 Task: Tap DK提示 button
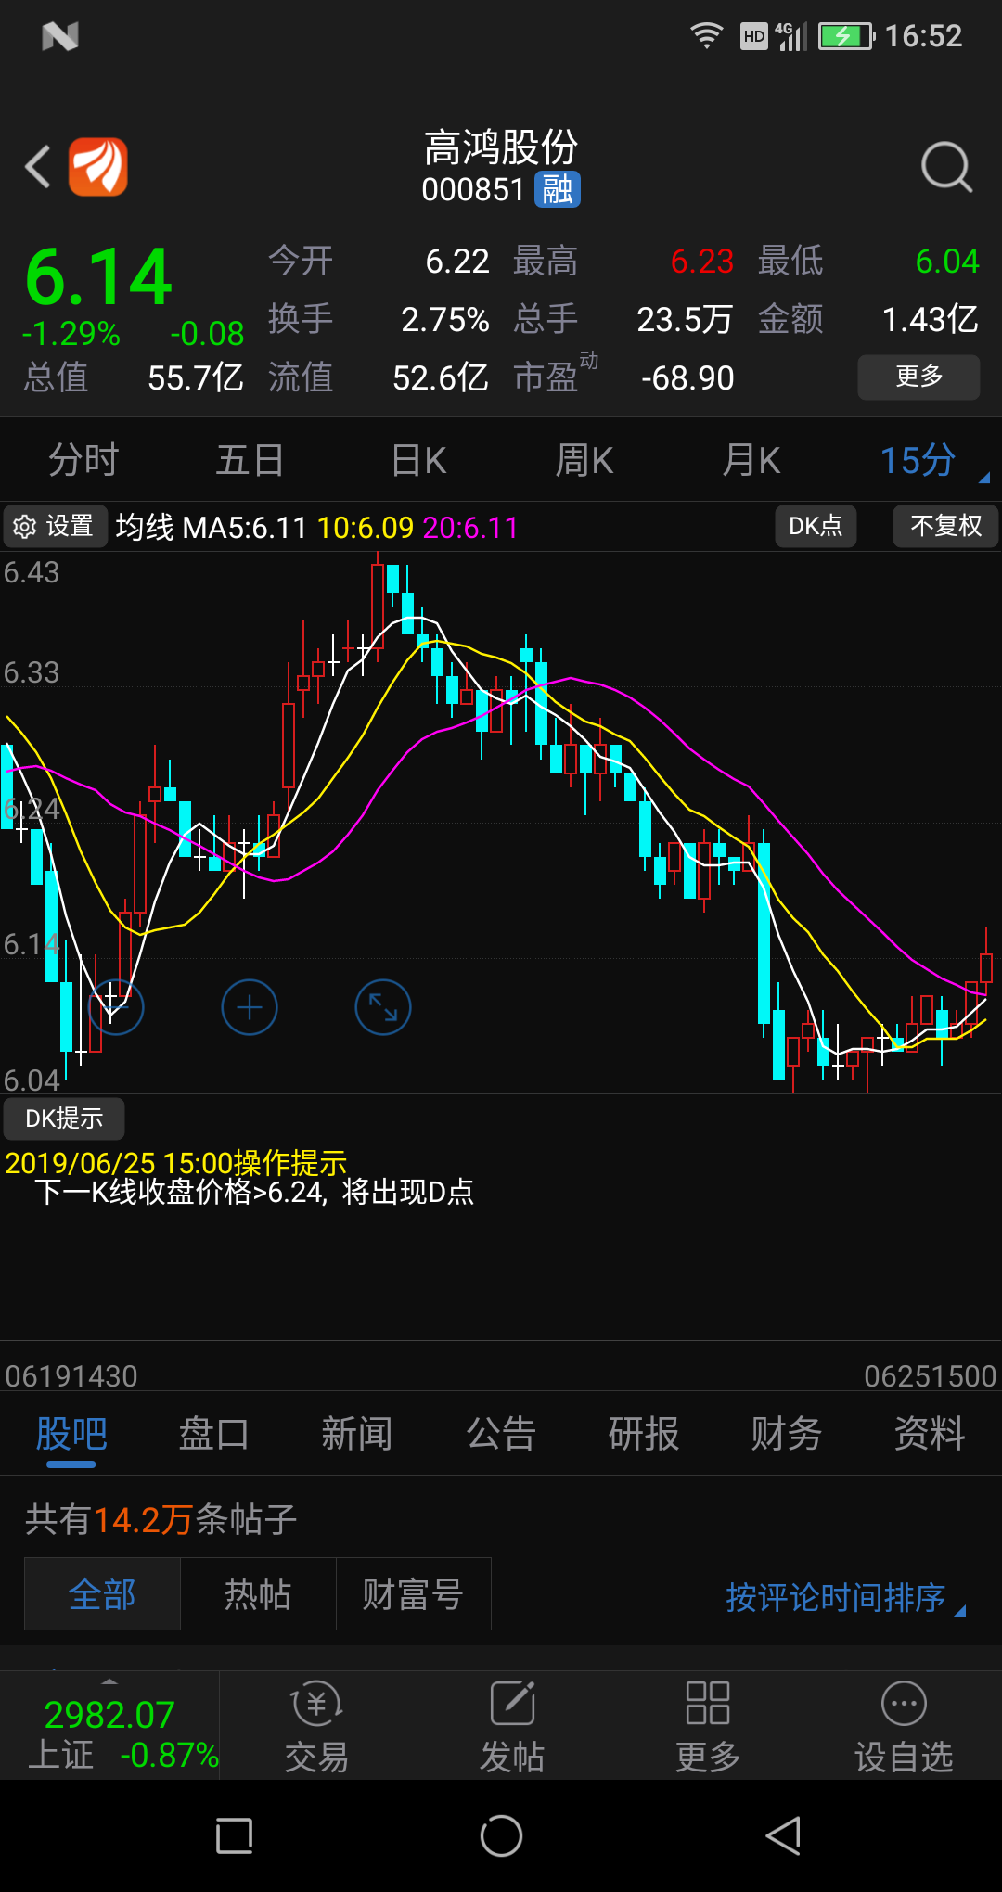point(64,1119)
